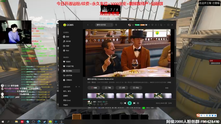The width and height of the screenshot is (221, 124).
Task: Switch to mini player mode icon
Action: coord(161,25)
